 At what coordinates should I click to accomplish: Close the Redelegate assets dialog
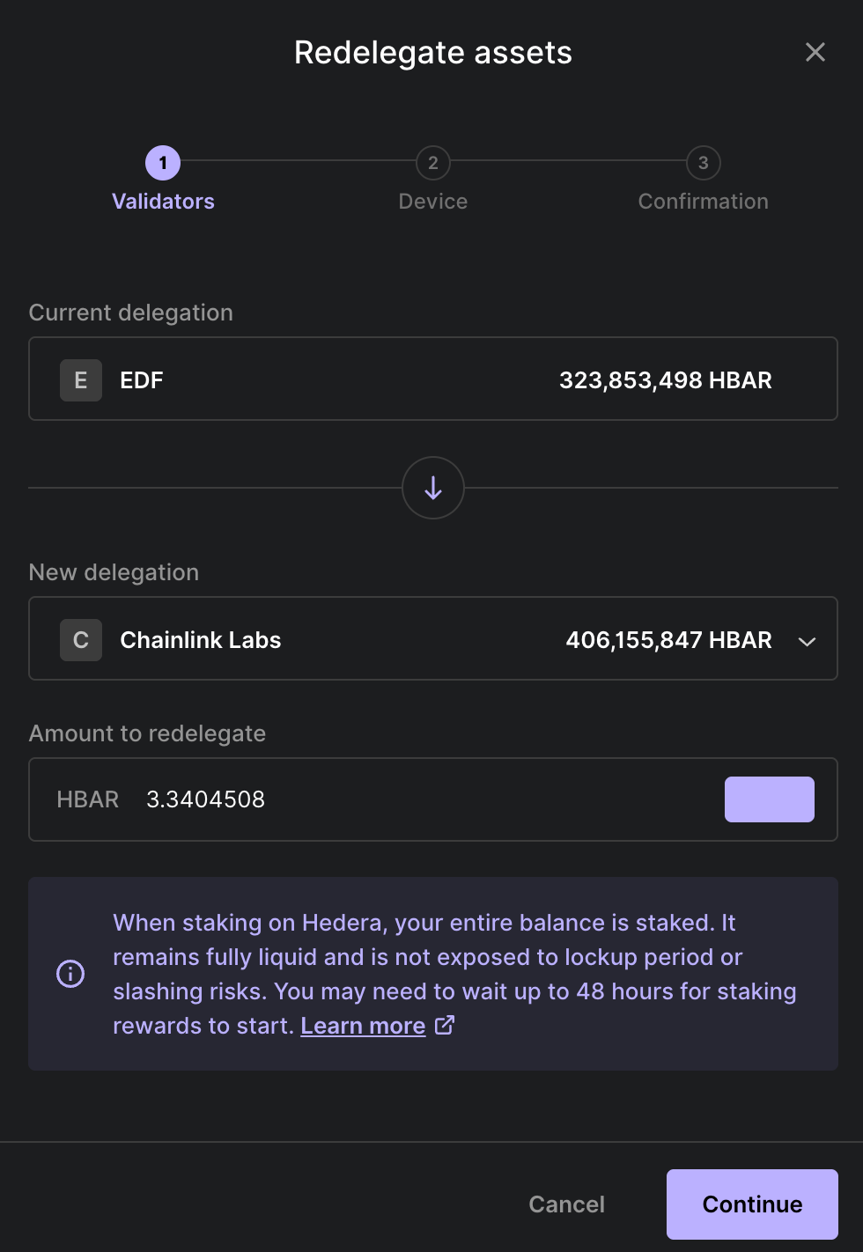[815, 52]
